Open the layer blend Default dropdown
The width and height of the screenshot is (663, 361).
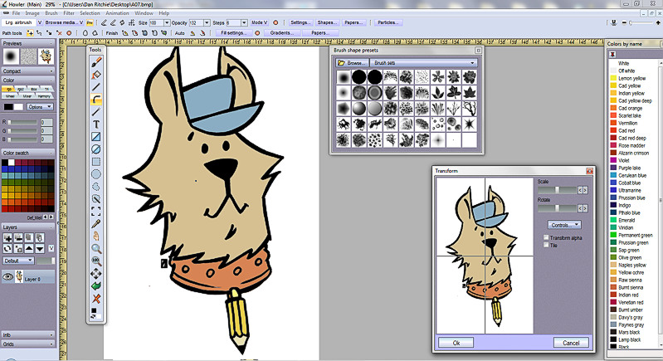pyautogui.click(x=18, y=261)
